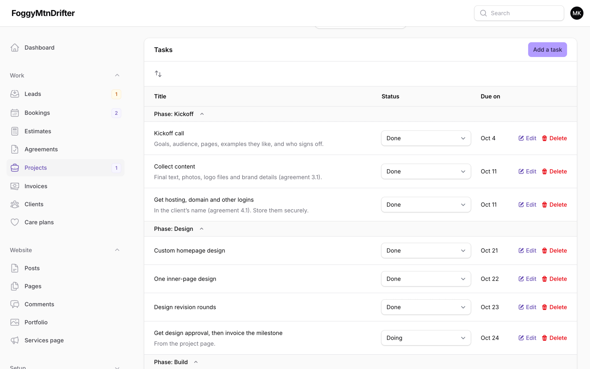590x369 pixels.
Task: Click the Bookings calendar icon
Action: pyautogui.click(x=15, y=113)
